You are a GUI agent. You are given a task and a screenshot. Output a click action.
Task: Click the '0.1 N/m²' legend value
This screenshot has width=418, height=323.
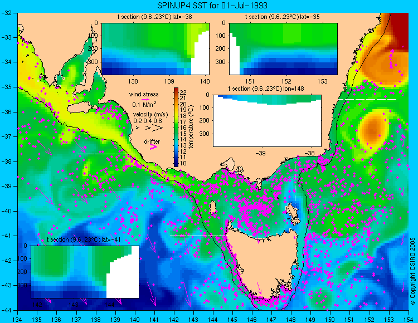(x=144, y=104)
